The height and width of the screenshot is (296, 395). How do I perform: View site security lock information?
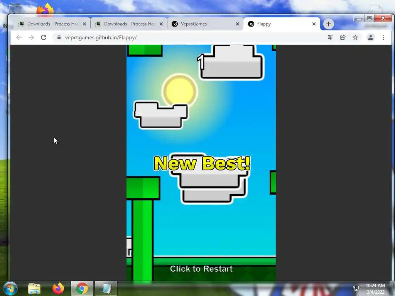[x=59, y=37]
